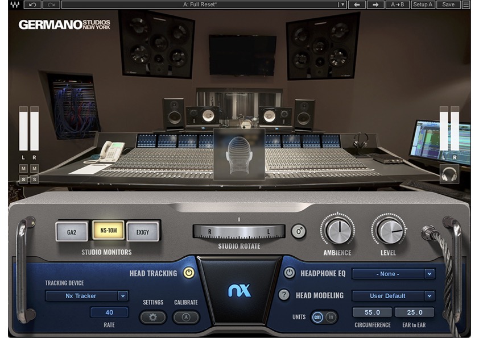Expand the Head Modeling dropdown arrow
This screenshot has height=338, width=479.
point(430,295)
